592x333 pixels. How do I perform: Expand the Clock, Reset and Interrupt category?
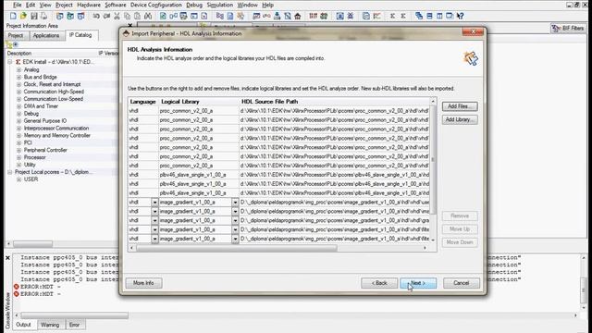point(18,84)
